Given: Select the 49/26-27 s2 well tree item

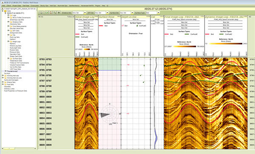Looking at the screenshot, I should (15, 13).
